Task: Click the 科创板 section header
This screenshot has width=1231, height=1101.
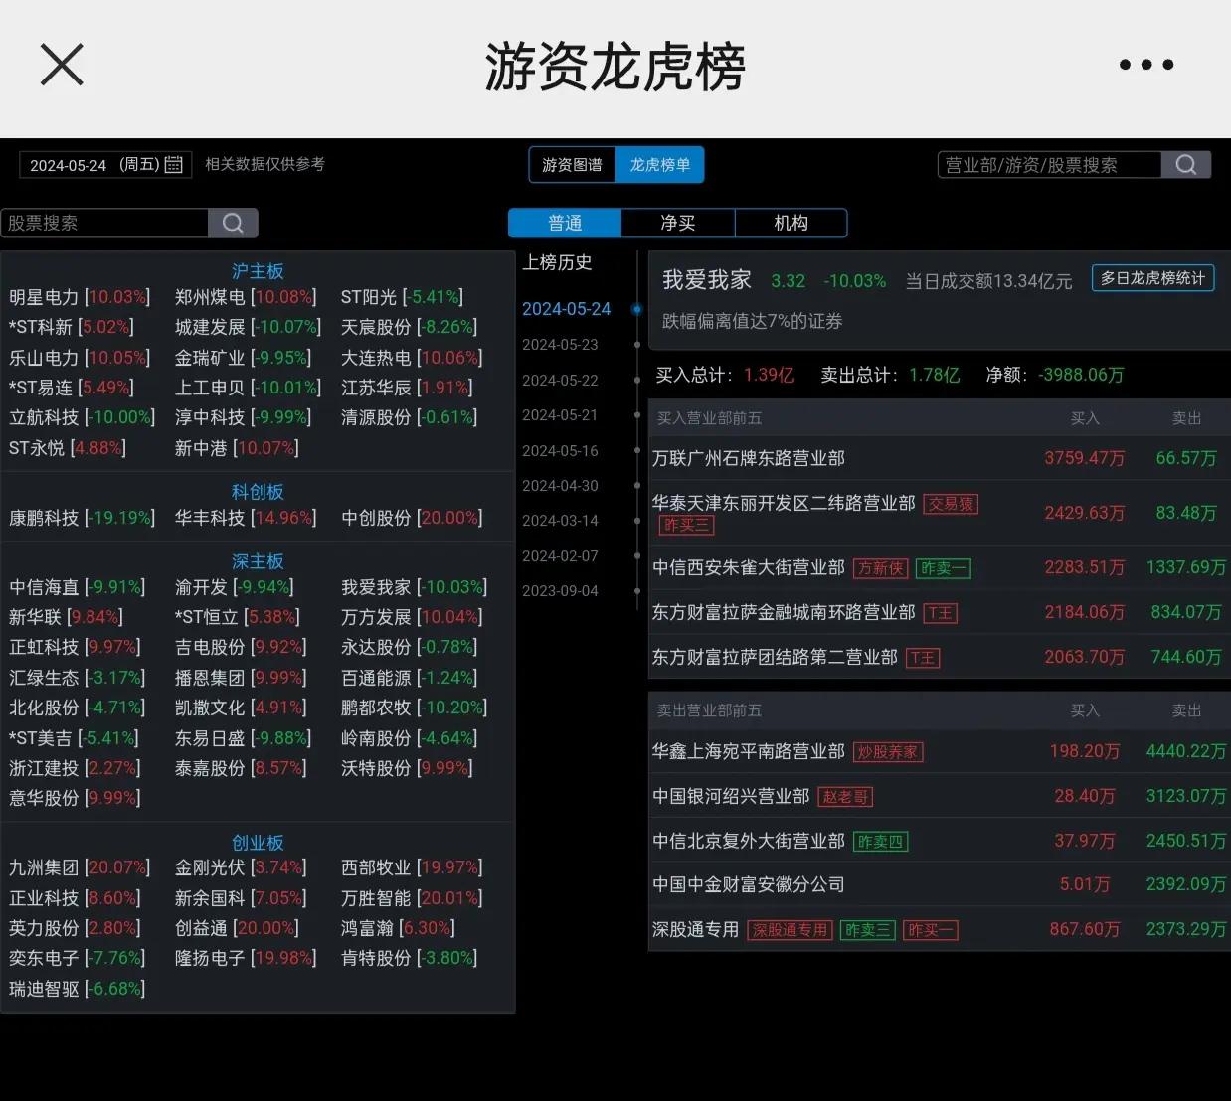Action: (258, 492)
